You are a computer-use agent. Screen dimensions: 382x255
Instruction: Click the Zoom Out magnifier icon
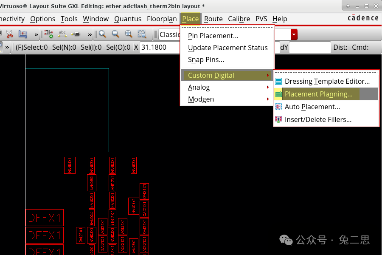pyautogui.click(x=115, y=34)
